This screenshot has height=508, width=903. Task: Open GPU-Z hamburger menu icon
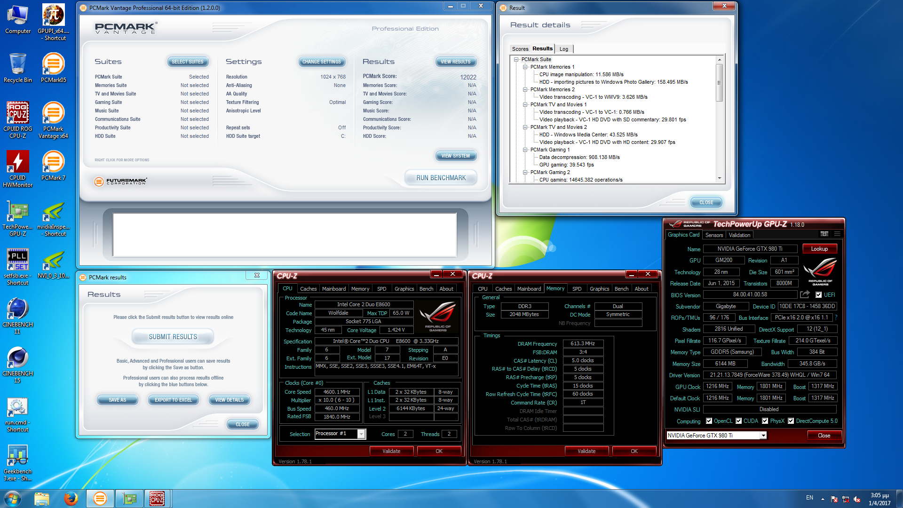click(837, 234)
